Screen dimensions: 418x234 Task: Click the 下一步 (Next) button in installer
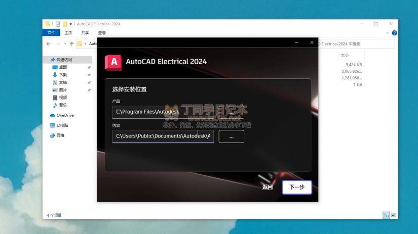click(x=297, y=187)
